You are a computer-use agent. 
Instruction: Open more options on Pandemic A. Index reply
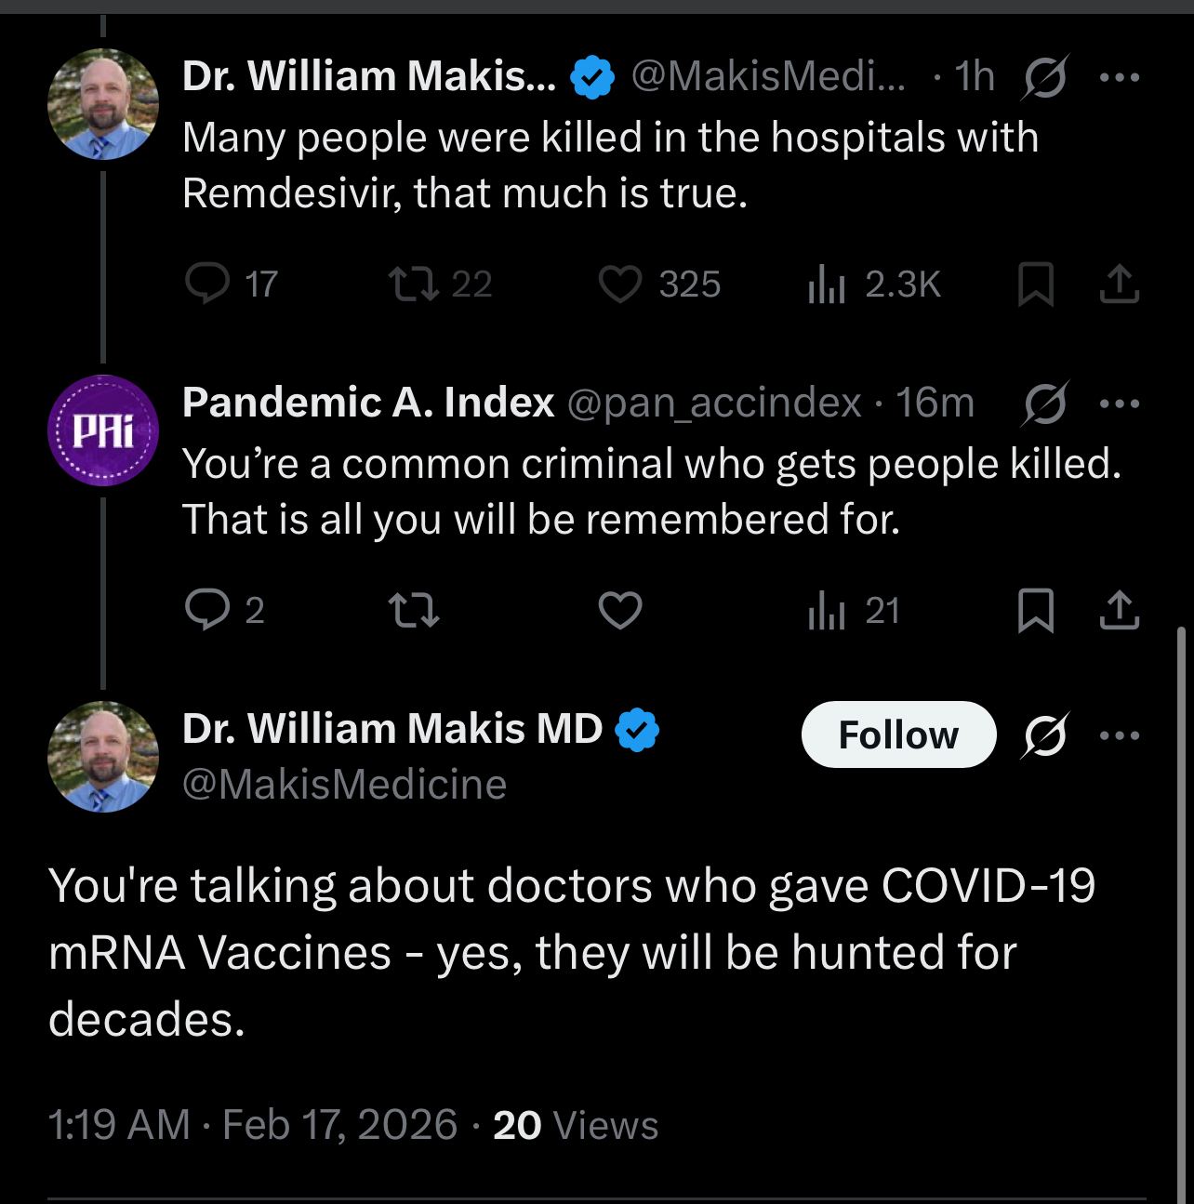tap(1119, 404)
